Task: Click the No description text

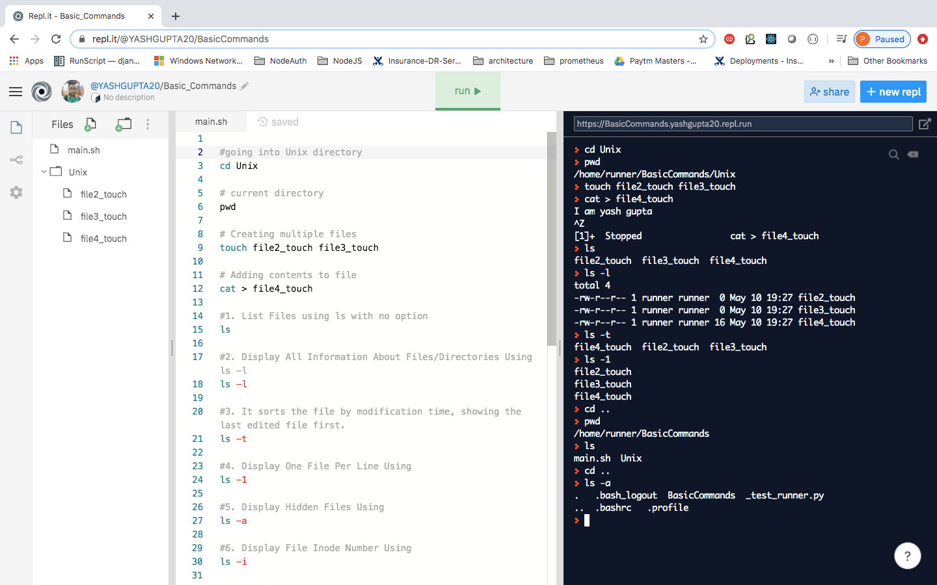Action: [129, 97]
